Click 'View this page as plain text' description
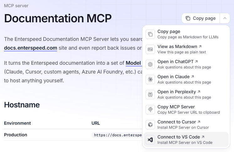 tap(182, 52)
